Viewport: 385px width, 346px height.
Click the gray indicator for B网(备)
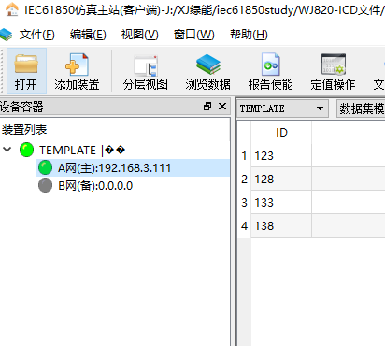[45, 185]
